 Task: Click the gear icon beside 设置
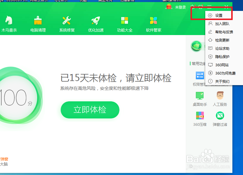(210, 16)
